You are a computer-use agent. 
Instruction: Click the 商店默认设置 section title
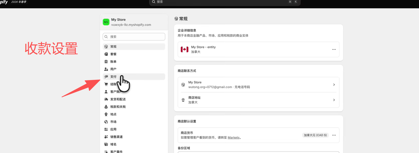pyautogui.click(x=187, y=121)
